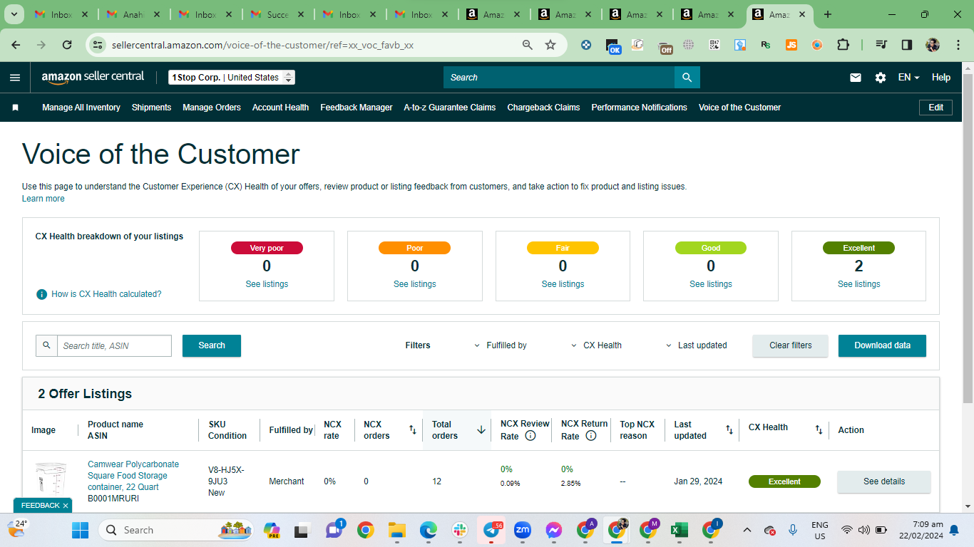Go to Shipments

(151, 108)
